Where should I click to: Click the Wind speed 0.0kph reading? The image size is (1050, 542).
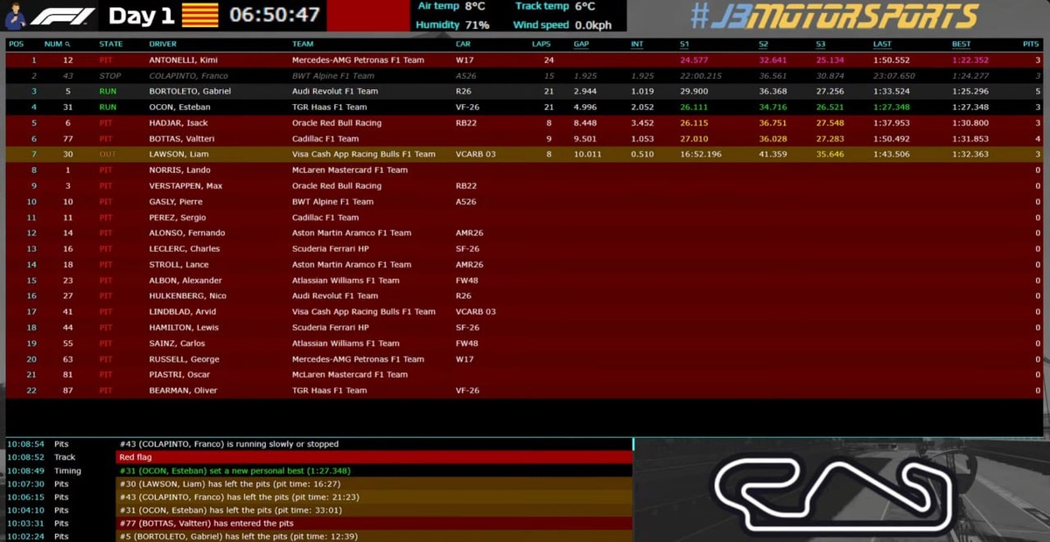pos(563,24)
